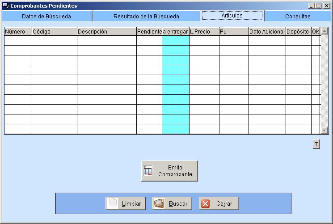Click the blank page icon on Limpiar
Viewport: 333px width, 224px height.
[x=113, y=203]
